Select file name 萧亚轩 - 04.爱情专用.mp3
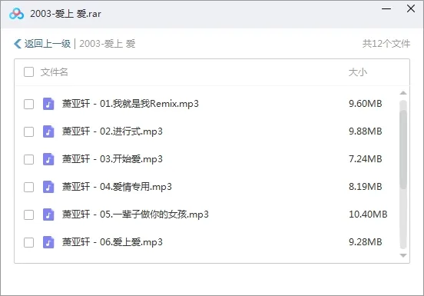Viewport: 424px width, 296px height. click(x=117, y=187)
